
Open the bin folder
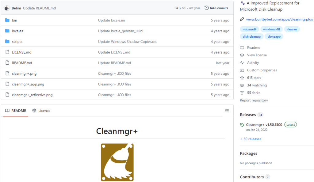[x=14, y=20]
